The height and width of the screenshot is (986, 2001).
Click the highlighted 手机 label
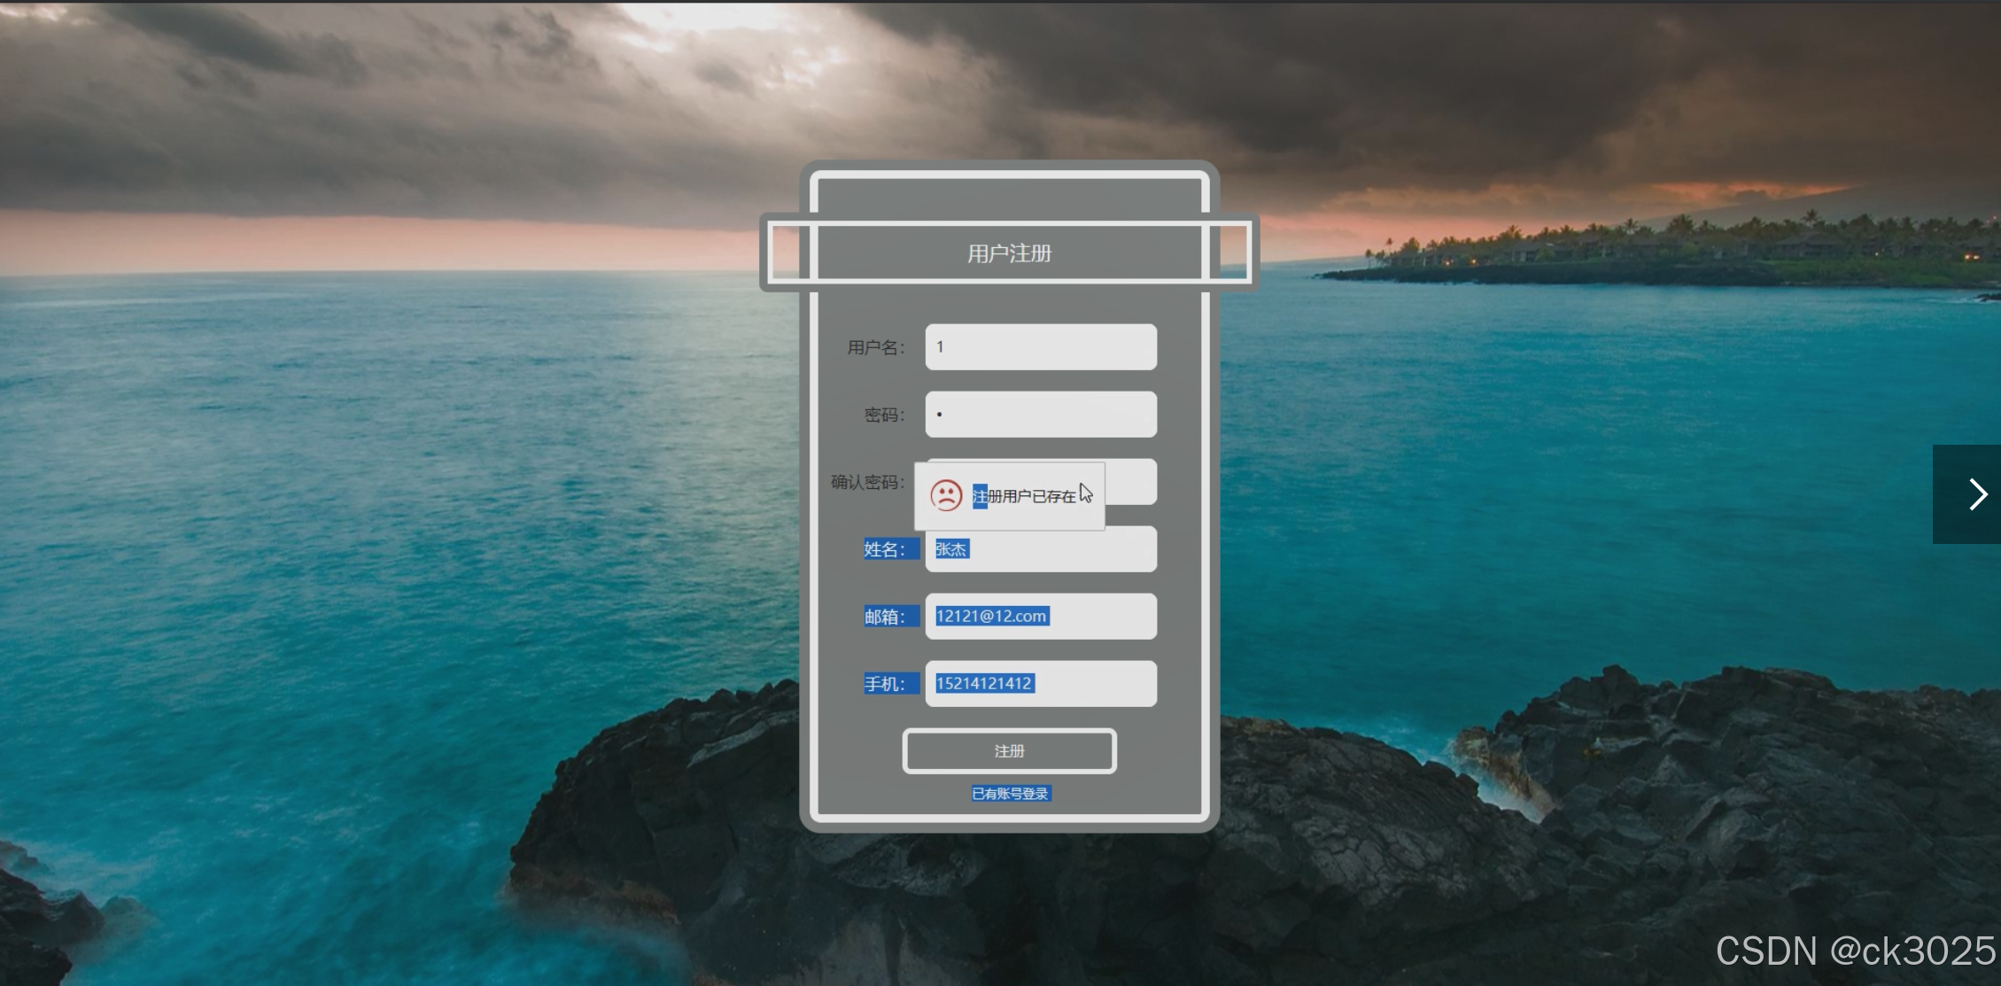point(884,684)
